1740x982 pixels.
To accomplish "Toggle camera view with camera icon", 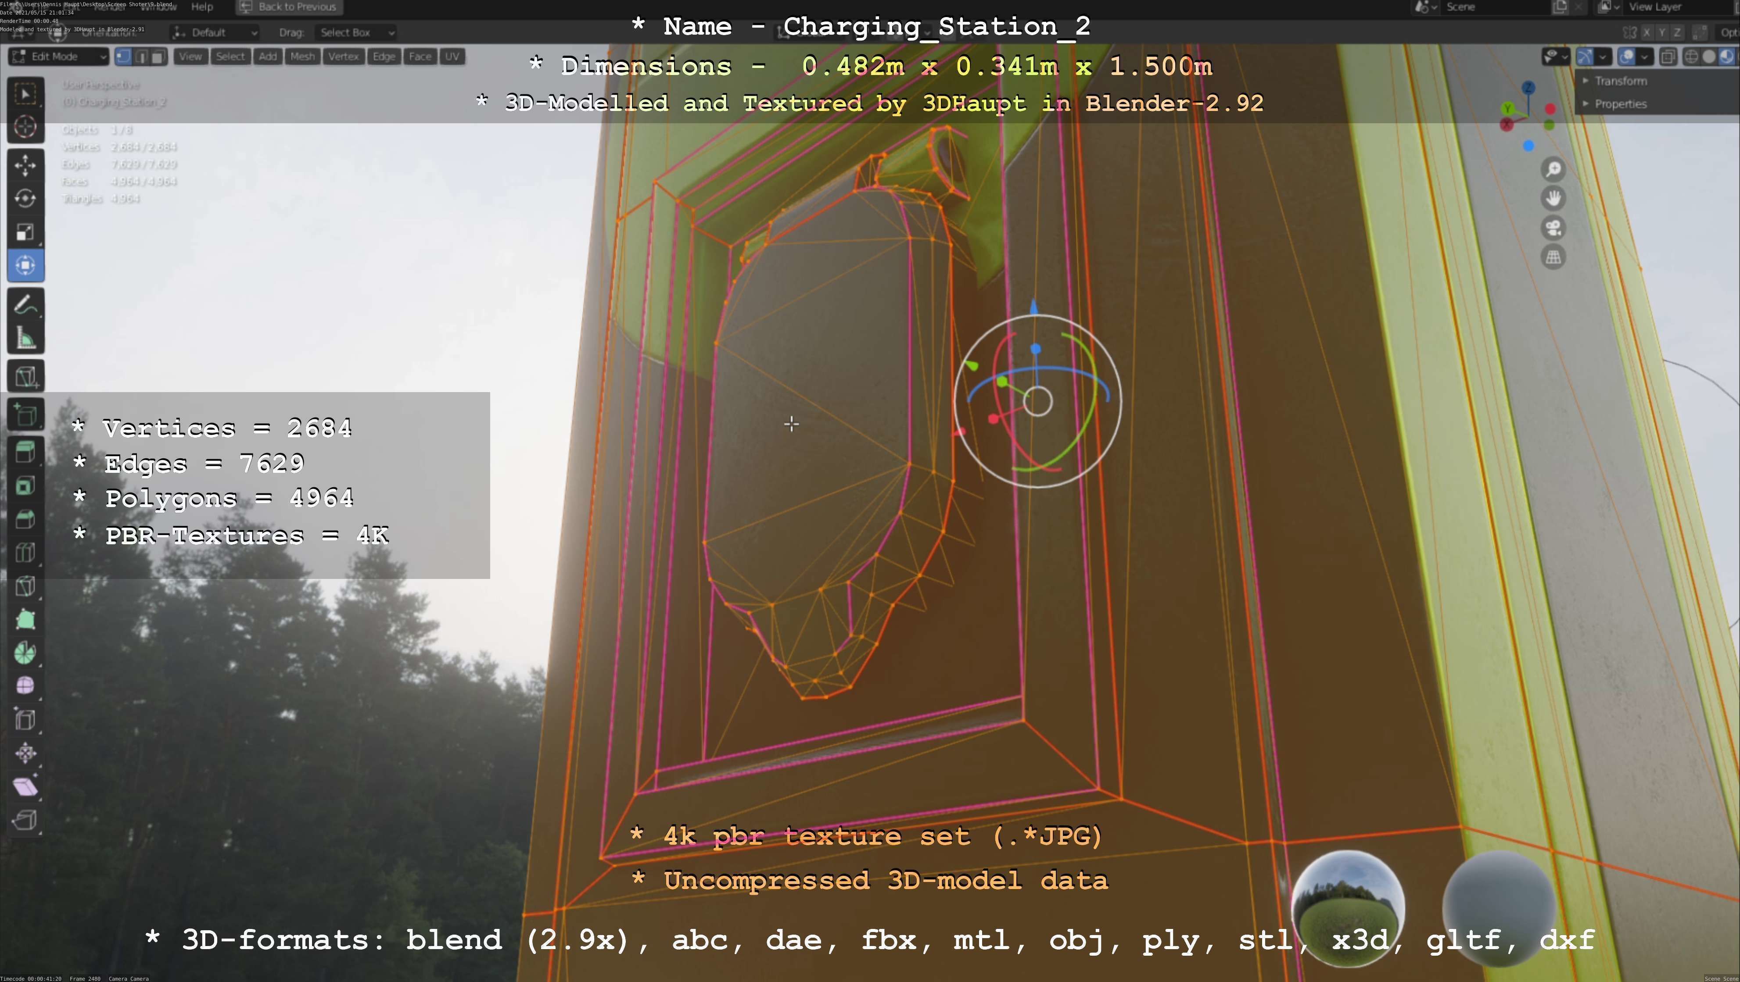I will (x=1553, y=228).
